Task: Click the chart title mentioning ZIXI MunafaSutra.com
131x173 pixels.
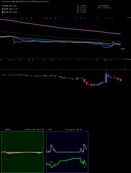Action: [25, 2]
